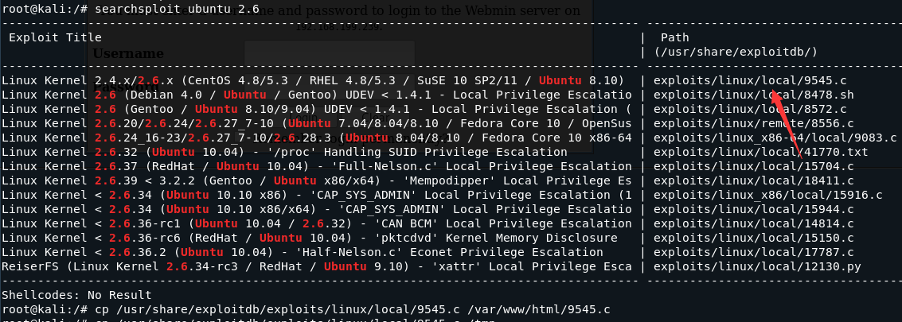The width and height of the screenshot is (902, 322).
Task: Click the 'Path' column header
Action: (x=674, y=37)
